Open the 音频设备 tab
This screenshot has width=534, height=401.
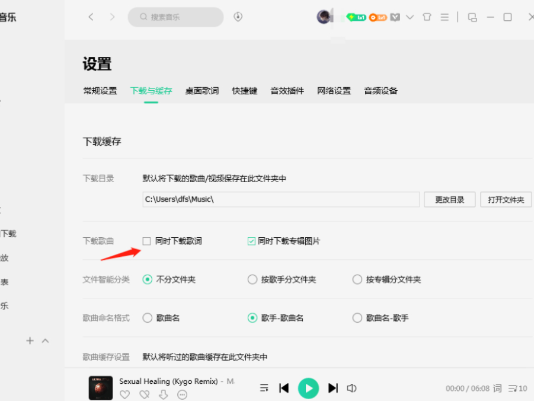click(x=380, y=91)
